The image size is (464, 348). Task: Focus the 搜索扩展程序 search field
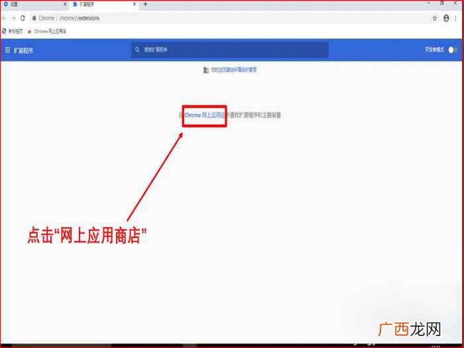230,50
